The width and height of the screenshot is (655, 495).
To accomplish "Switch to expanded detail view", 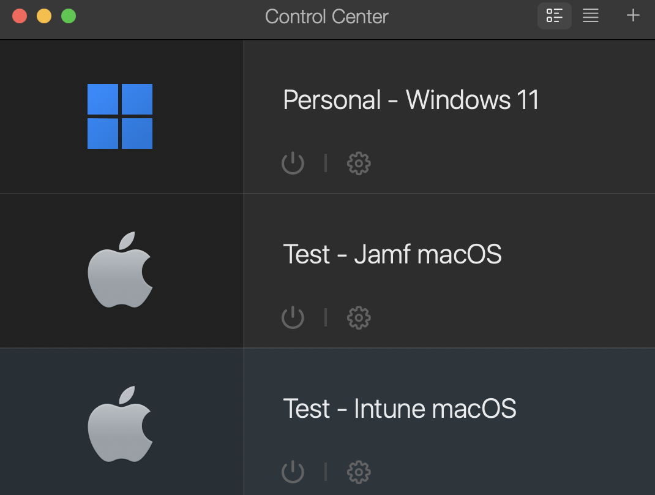I will coord(554,16).
